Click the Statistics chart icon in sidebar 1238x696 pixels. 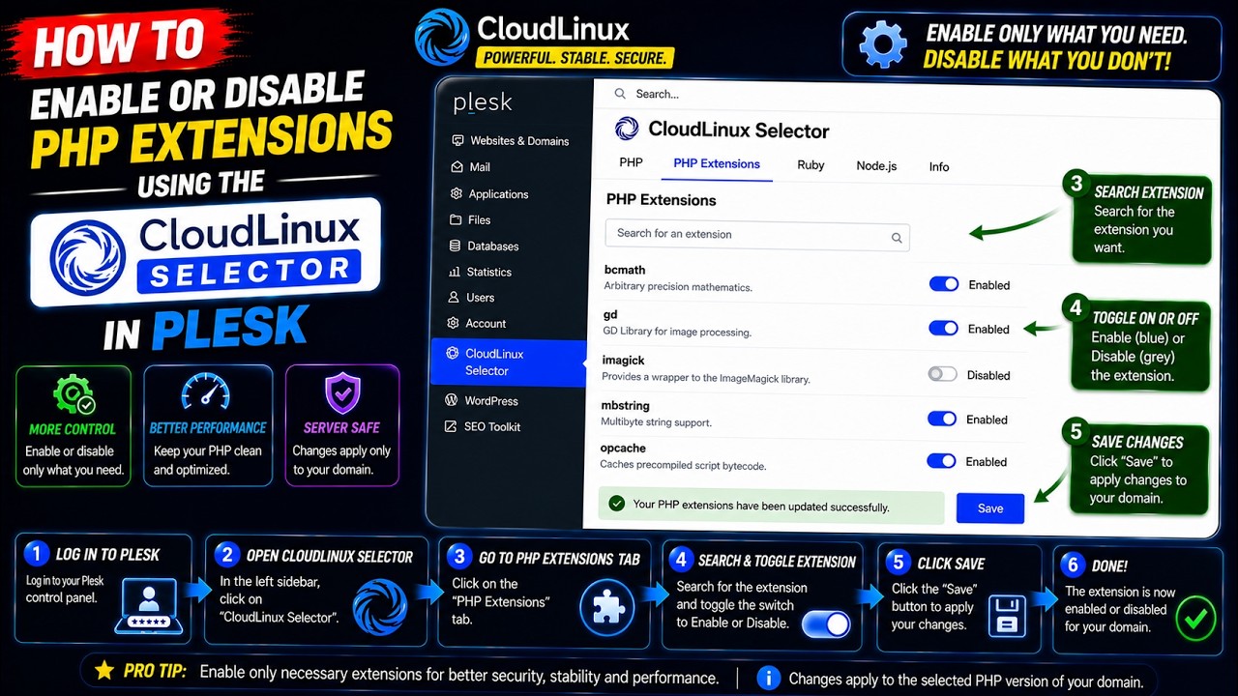click(x=455, y=272)
